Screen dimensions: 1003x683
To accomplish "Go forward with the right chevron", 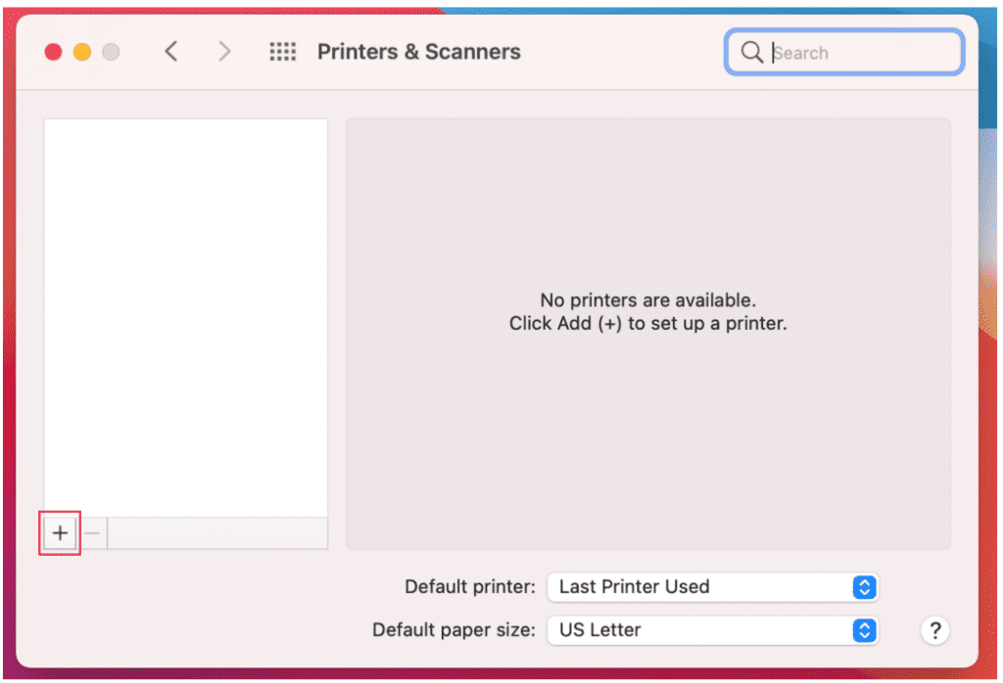I will pyautogui.click(x=224, y=52).
